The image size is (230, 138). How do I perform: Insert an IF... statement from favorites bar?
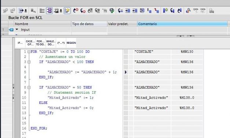click(20, 43)
